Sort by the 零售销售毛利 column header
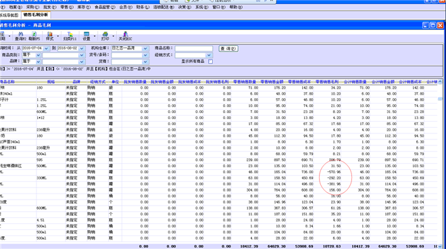The width and height of the screenshot is (446, 249). pos(327,82)
